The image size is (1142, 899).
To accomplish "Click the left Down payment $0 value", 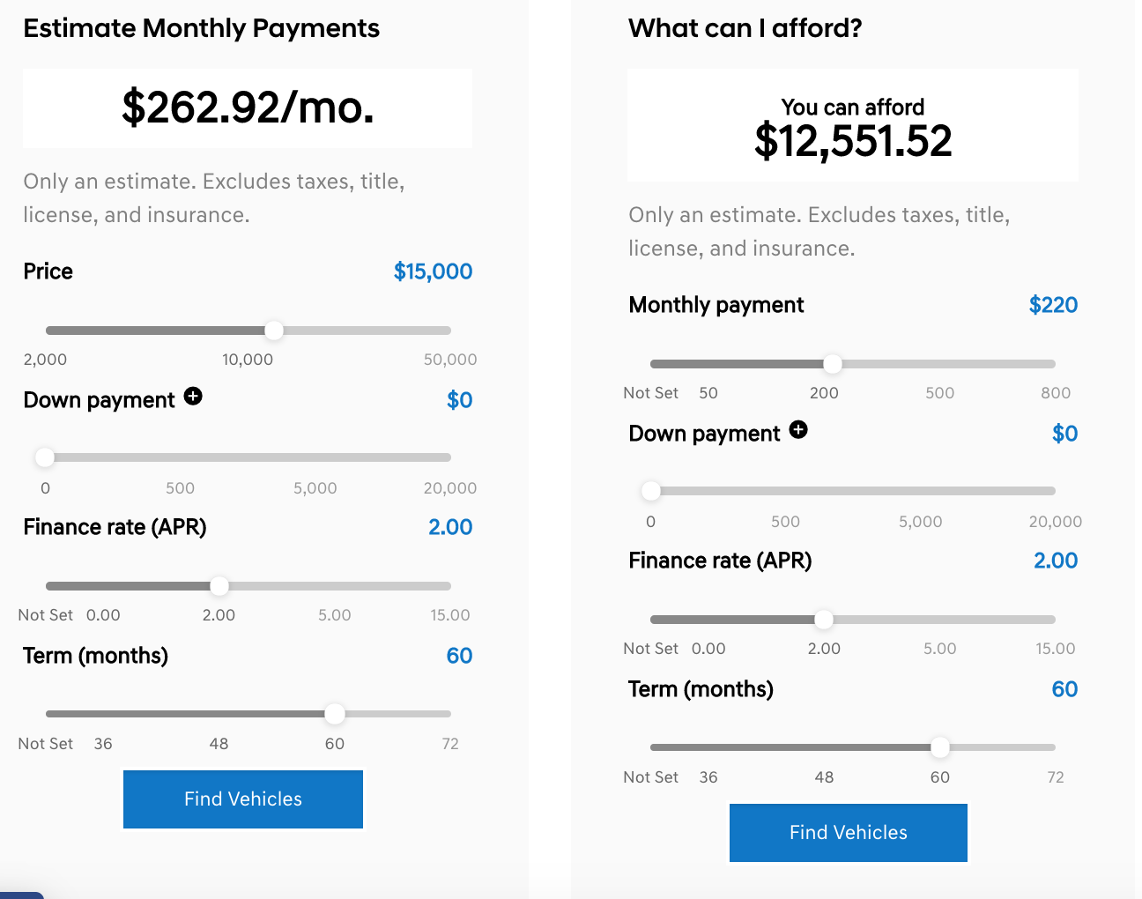I will [459, 400].
